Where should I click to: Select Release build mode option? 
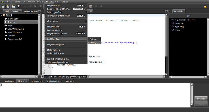[x=94, y=39]
